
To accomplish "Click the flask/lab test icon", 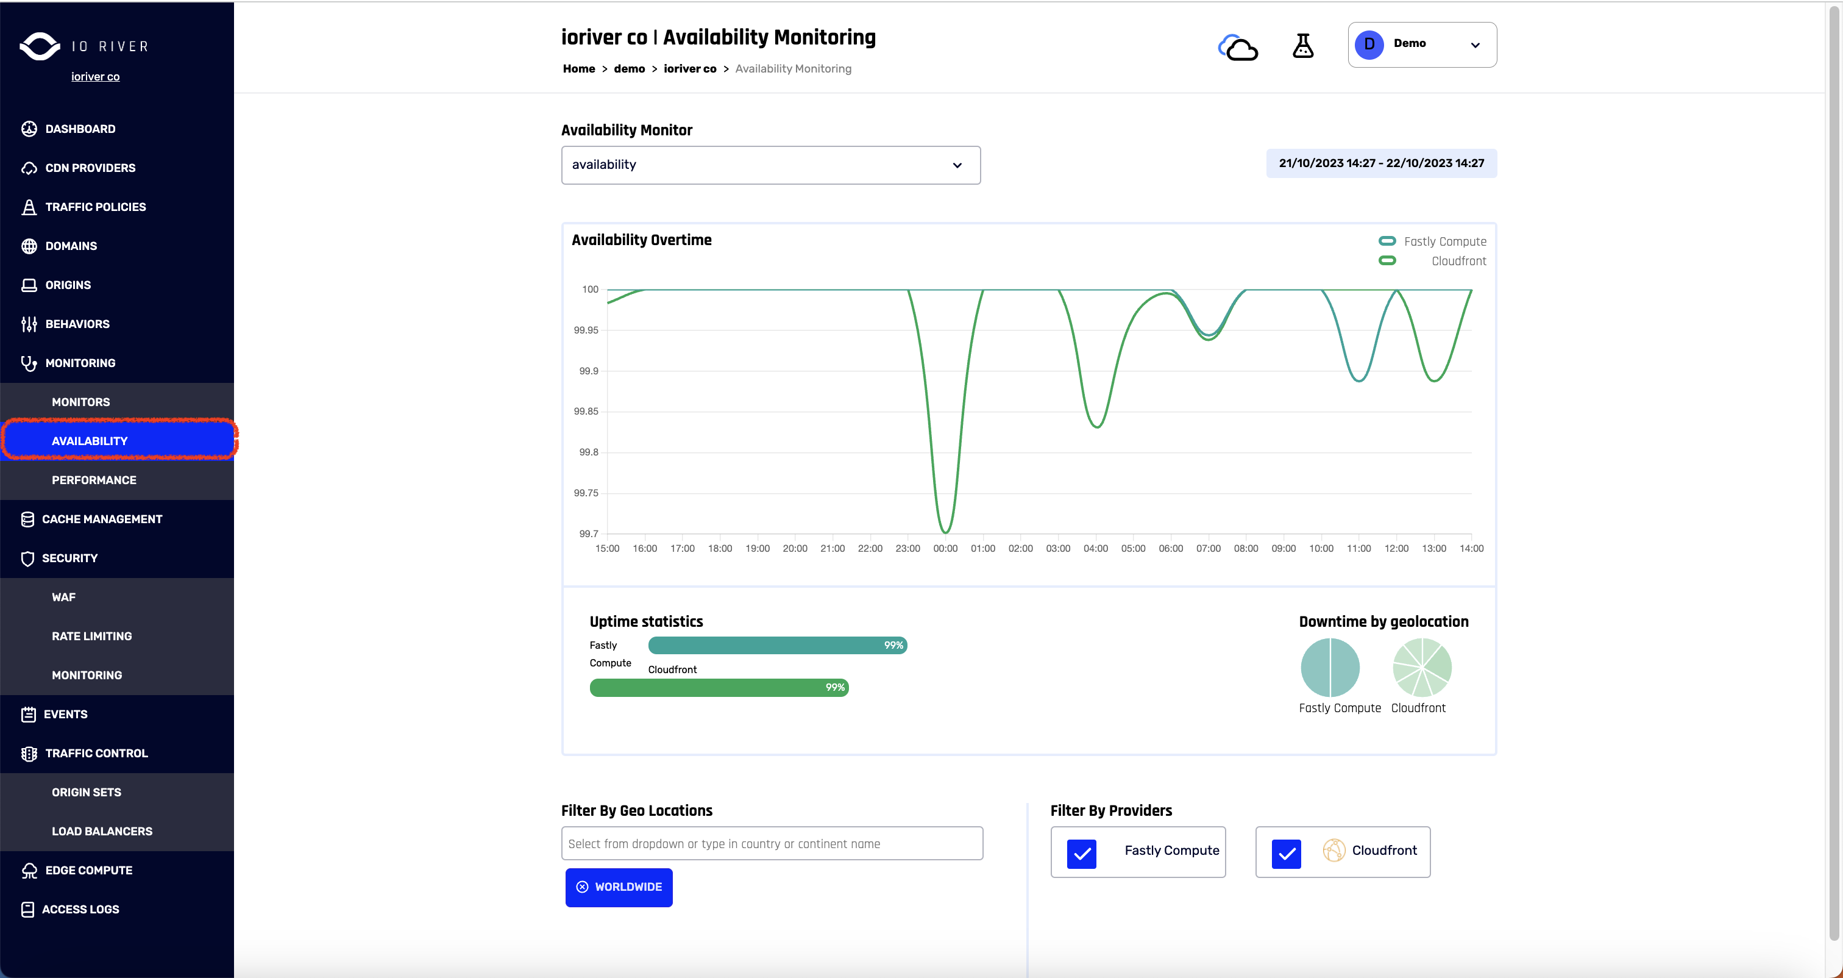I will tap(1303, 45).
